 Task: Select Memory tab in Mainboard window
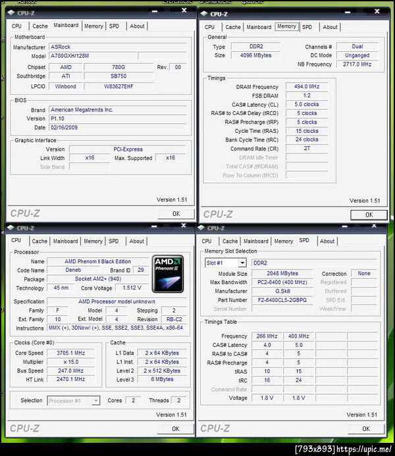point(93,26)
